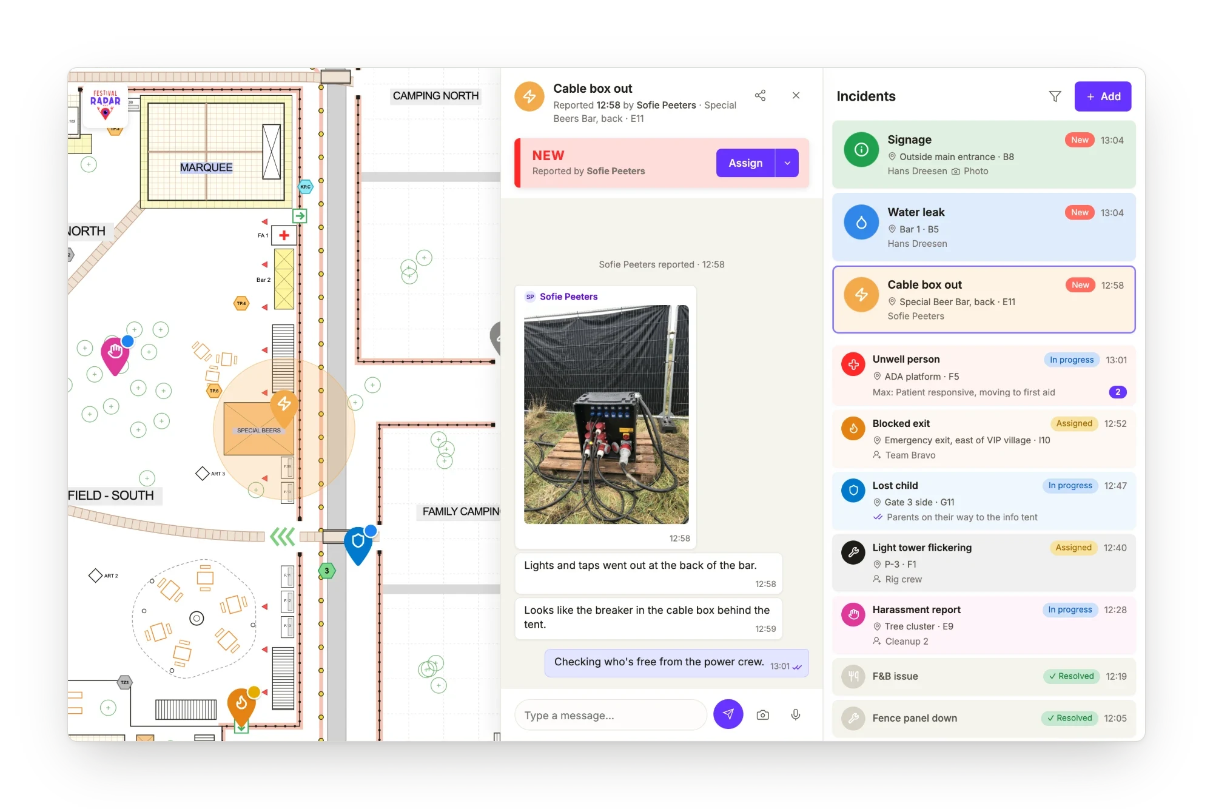Attach a photo with the camera icon
1213x809 pixels.
click(x=762, y=715)
